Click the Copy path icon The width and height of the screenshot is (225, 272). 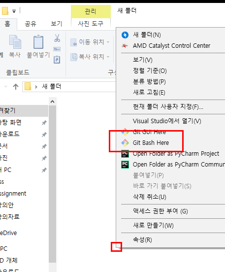pos(57,49)
